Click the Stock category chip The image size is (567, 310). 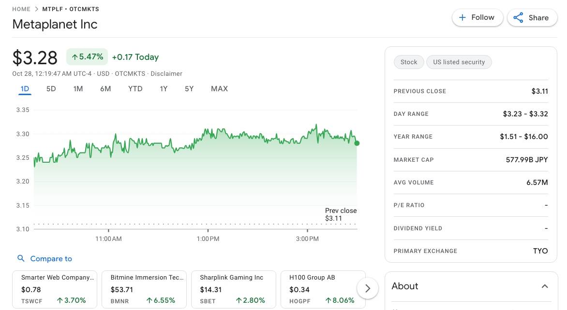[x=409, y=62]
